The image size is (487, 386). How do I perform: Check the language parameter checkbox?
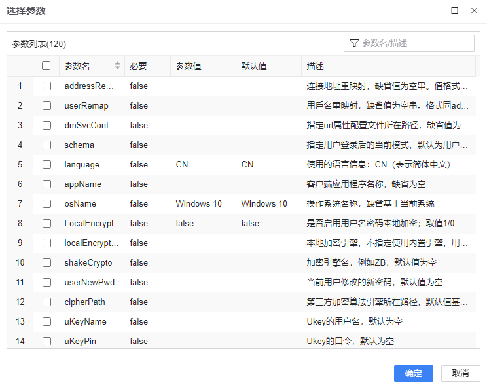click(46, 164)
